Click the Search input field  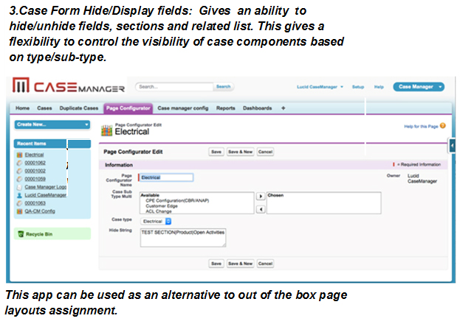click(x=174, y=87)
